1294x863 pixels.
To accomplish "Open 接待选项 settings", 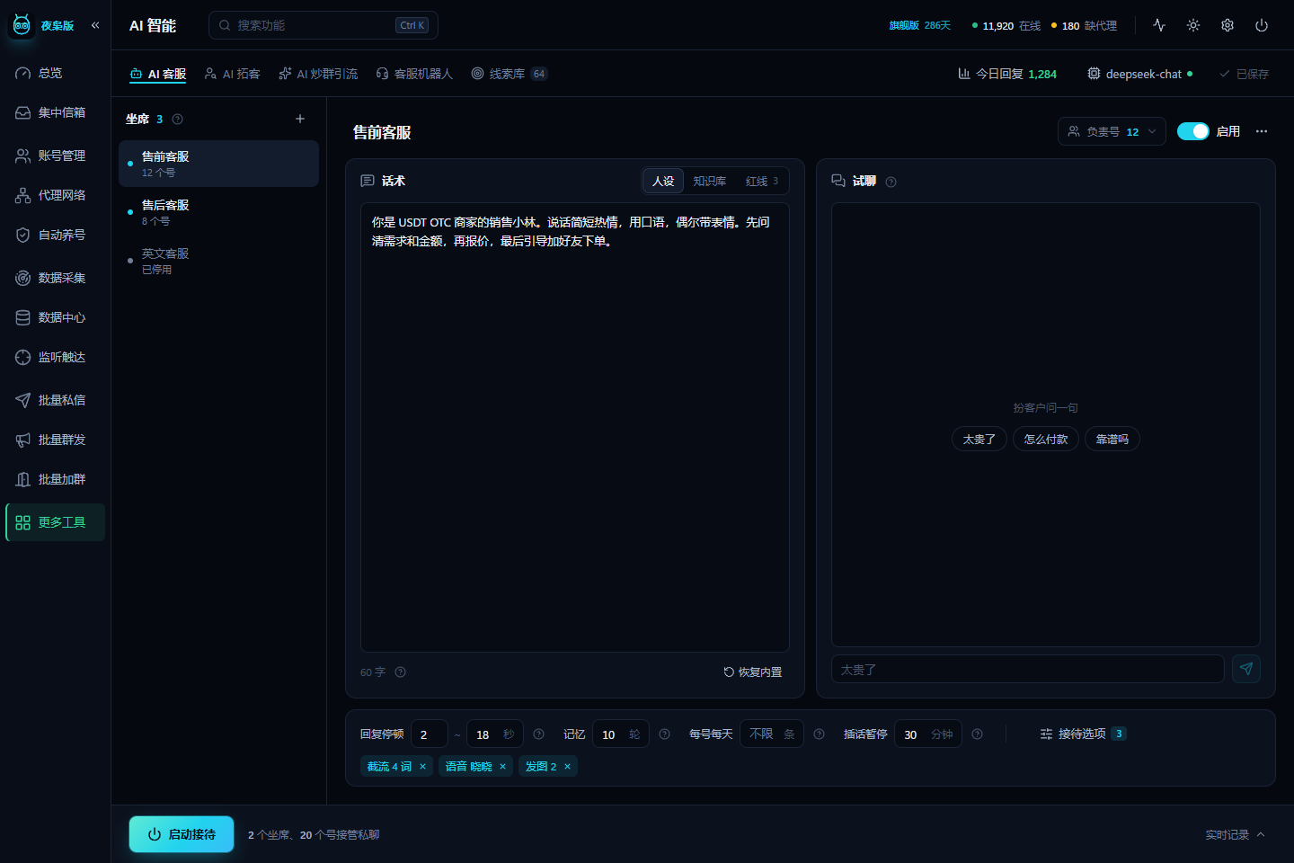I will (x=1082, y=734).
